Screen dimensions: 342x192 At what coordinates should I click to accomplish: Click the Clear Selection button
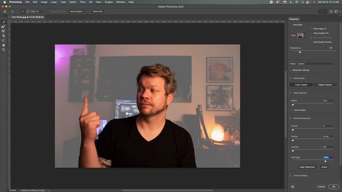[x=307, y=167]
